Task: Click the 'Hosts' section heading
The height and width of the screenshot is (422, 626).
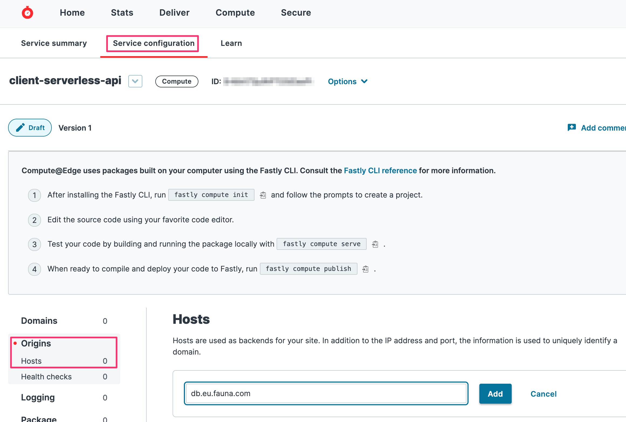Action: pyautogui.click(x=191, y=319)
